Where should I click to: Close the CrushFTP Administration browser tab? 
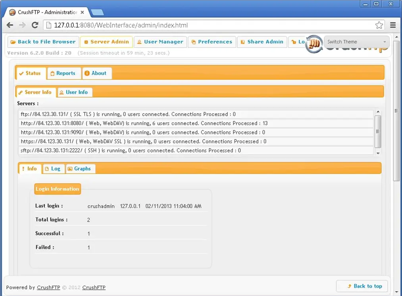point(82,12)
